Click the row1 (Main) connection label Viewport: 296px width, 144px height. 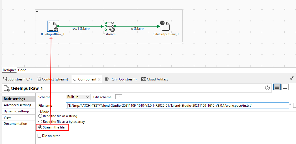click(x=81, y=29)
